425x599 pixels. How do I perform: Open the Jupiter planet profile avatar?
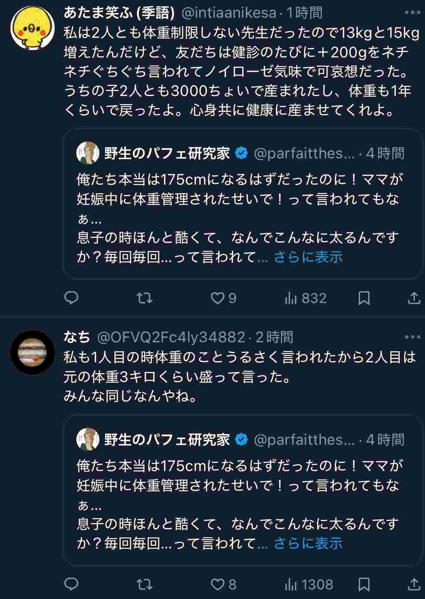pyautogui.click(x=32, y=352)
